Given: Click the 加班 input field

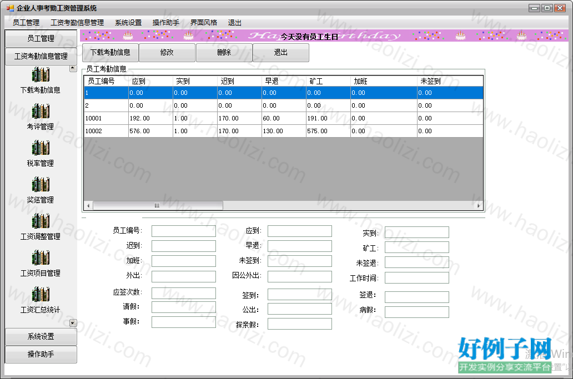Looking at the screenshot, I should click(183, 261).
